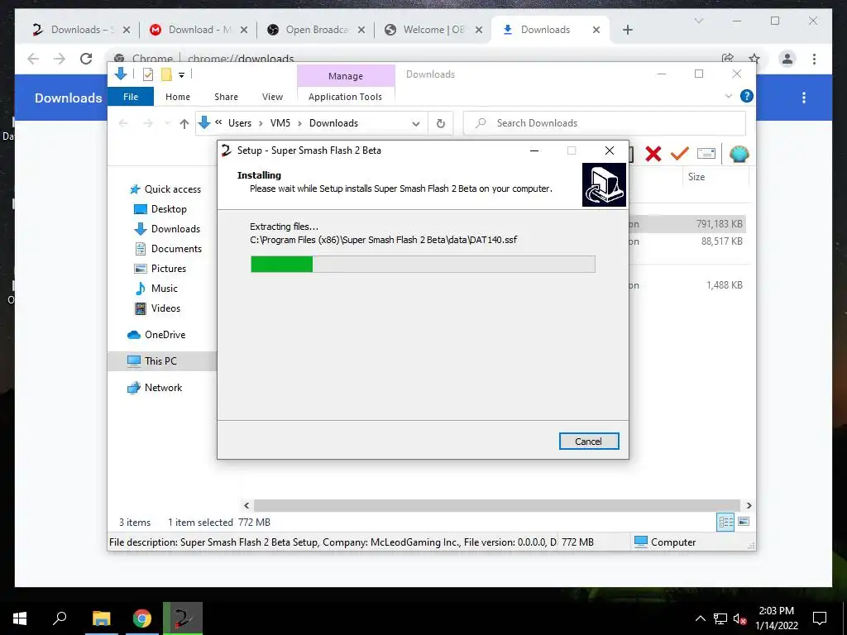Bookmark this page with star icon
Viewport: 847px width, 635px height.
pos(754,59)
